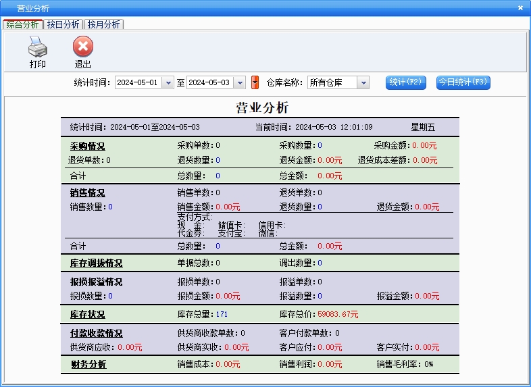Image resolution: width=531 pixels, height=387 pixels.
Task: Click the 财务分析 section heading
Action: click(x=87, y=365)
